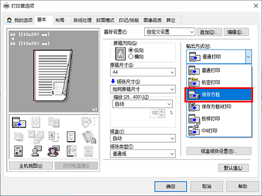
Task: Click the 主机视图(V) button
Action: 31,166
